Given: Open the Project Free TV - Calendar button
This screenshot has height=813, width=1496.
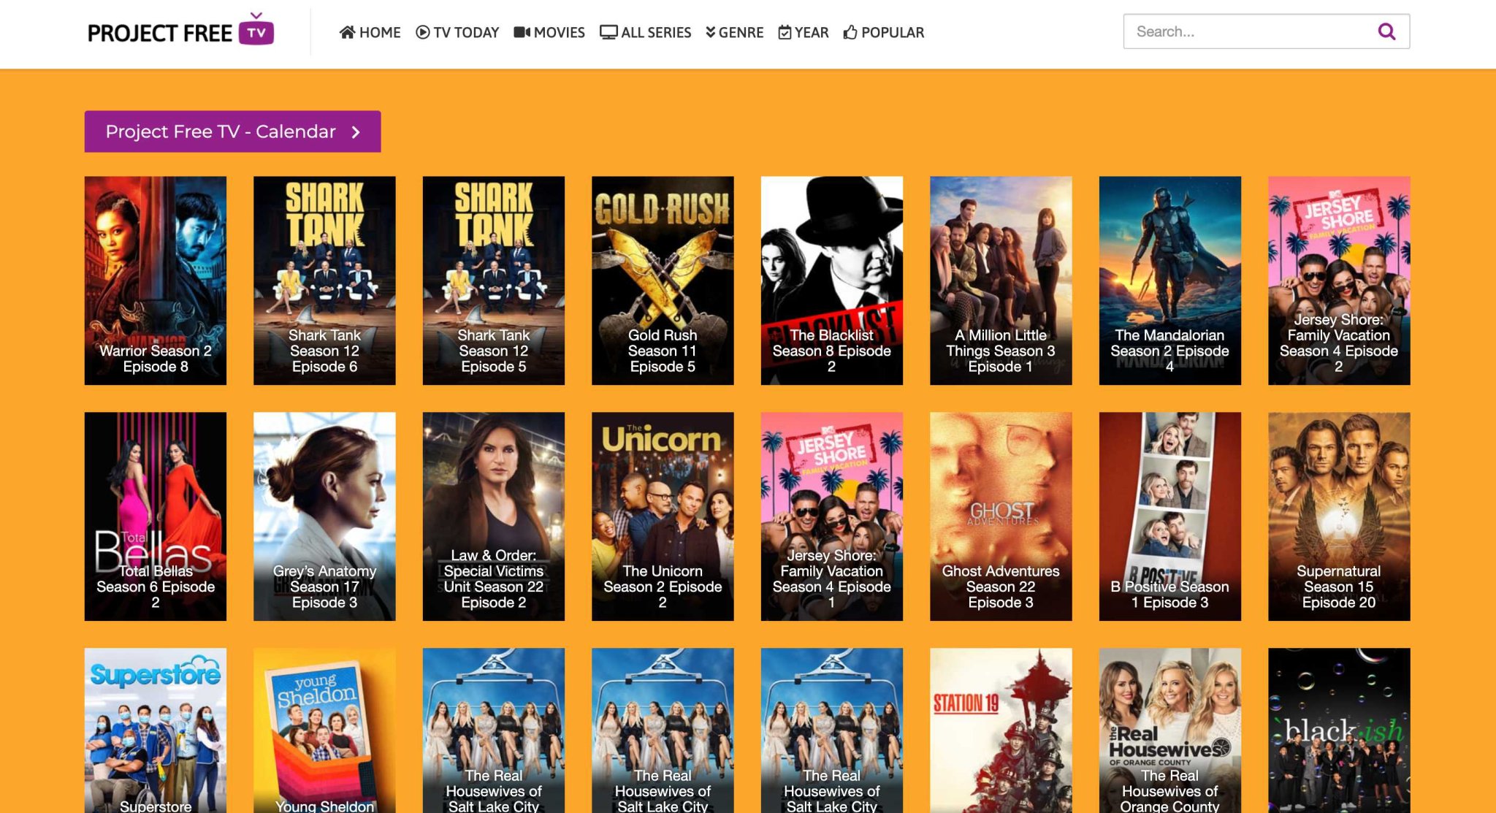Looking at the screenshot, I should (232, 131).
